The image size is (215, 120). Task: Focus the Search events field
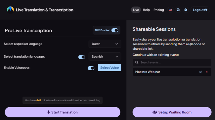click(x=172, y=62)
